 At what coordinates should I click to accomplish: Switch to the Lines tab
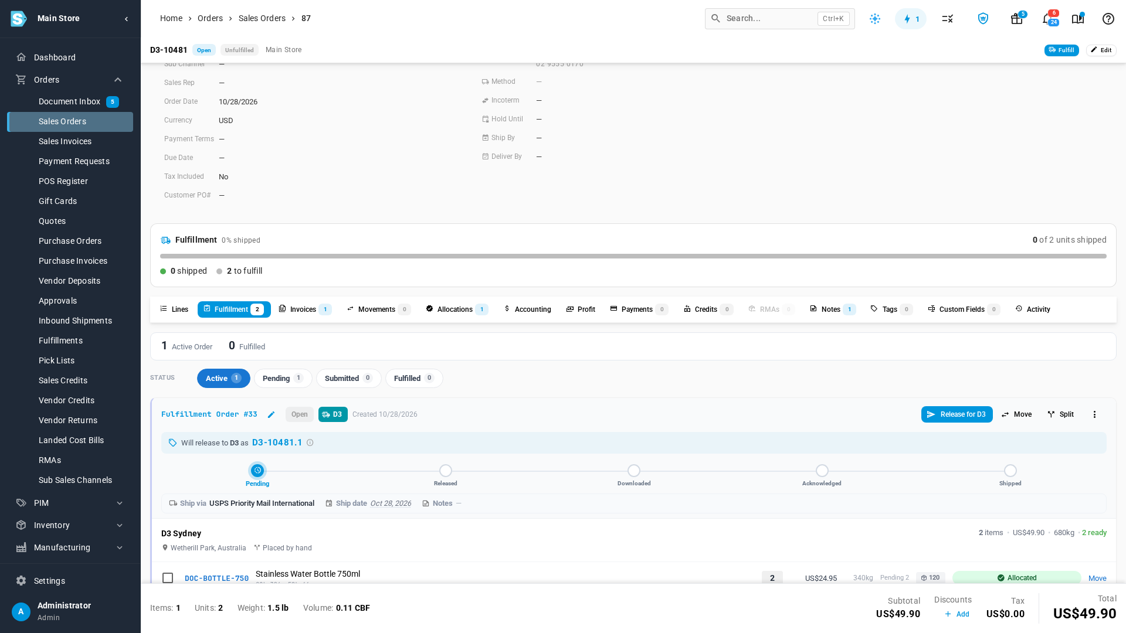(174, 309)
